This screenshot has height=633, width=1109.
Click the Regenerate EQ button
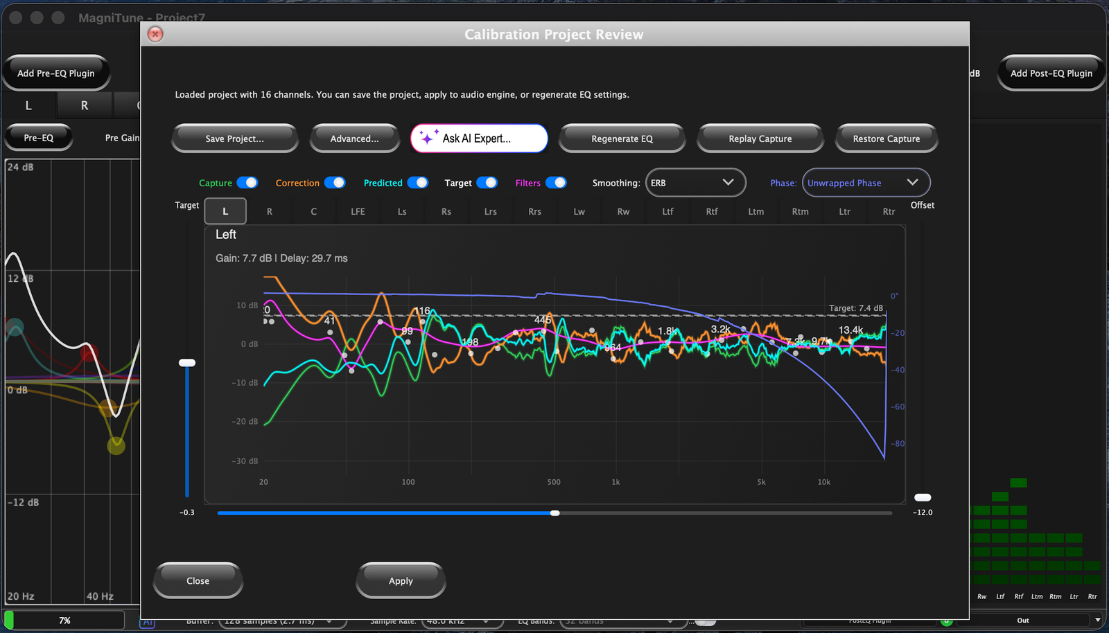click(622, 138)
